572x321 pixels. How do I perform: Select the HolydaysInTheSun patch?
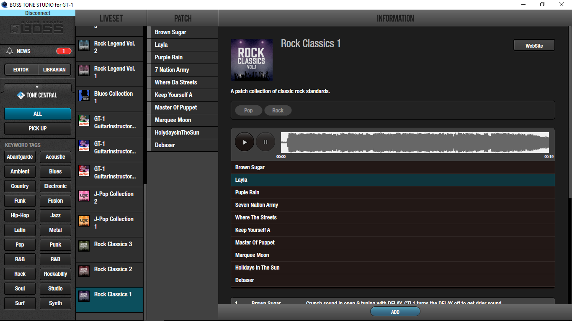coord(183,132)
